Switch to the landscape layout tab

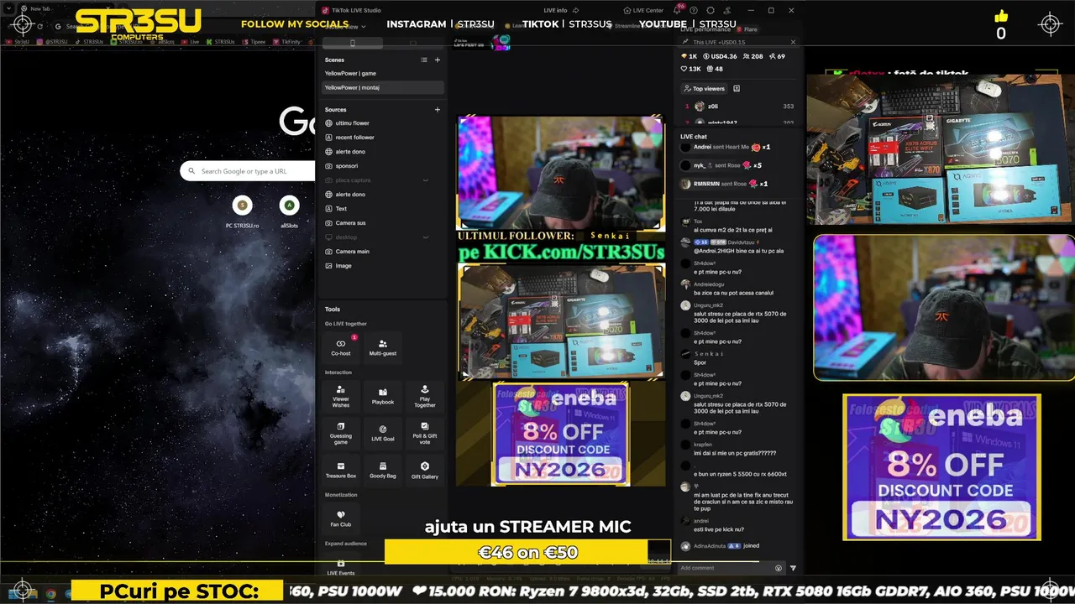[412, 43]
